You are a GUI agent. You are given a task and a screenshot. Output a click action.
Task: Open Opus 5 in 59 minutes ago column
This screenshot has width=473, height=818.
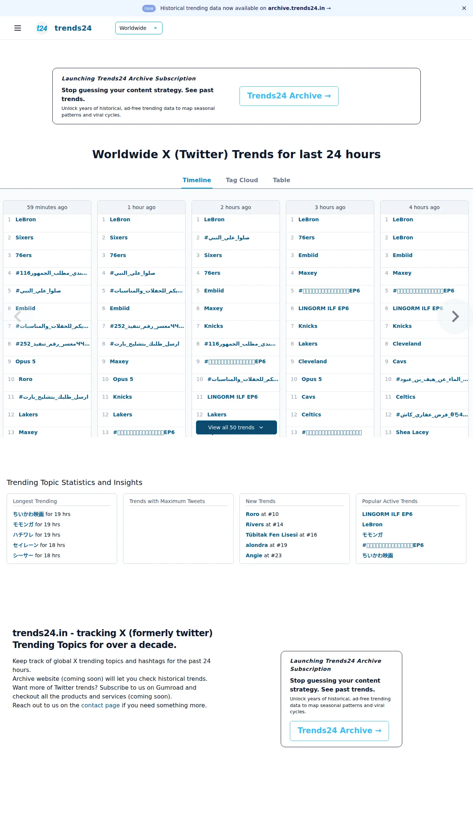click(x=25, y=361)
